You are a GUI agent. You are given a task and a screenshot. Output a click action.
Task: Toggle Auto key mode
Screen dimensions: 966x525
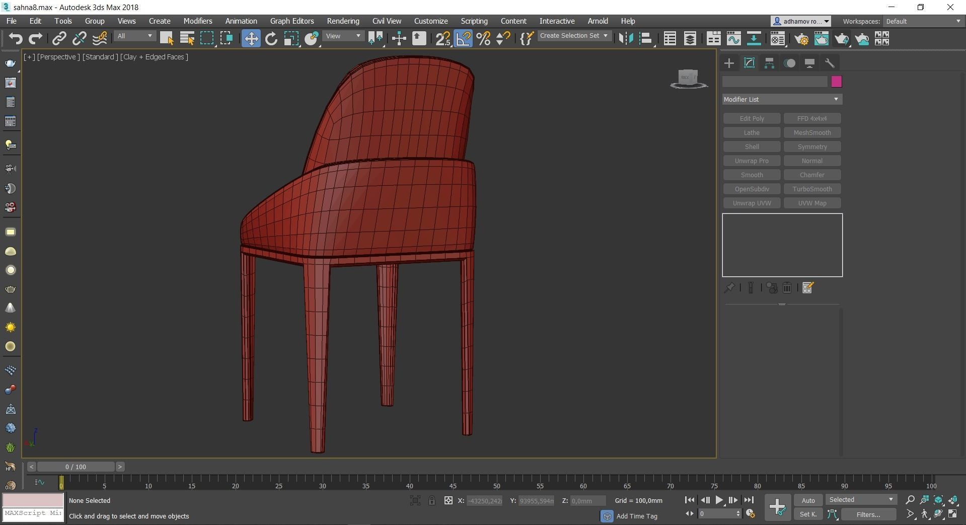(x=808, y=500)
